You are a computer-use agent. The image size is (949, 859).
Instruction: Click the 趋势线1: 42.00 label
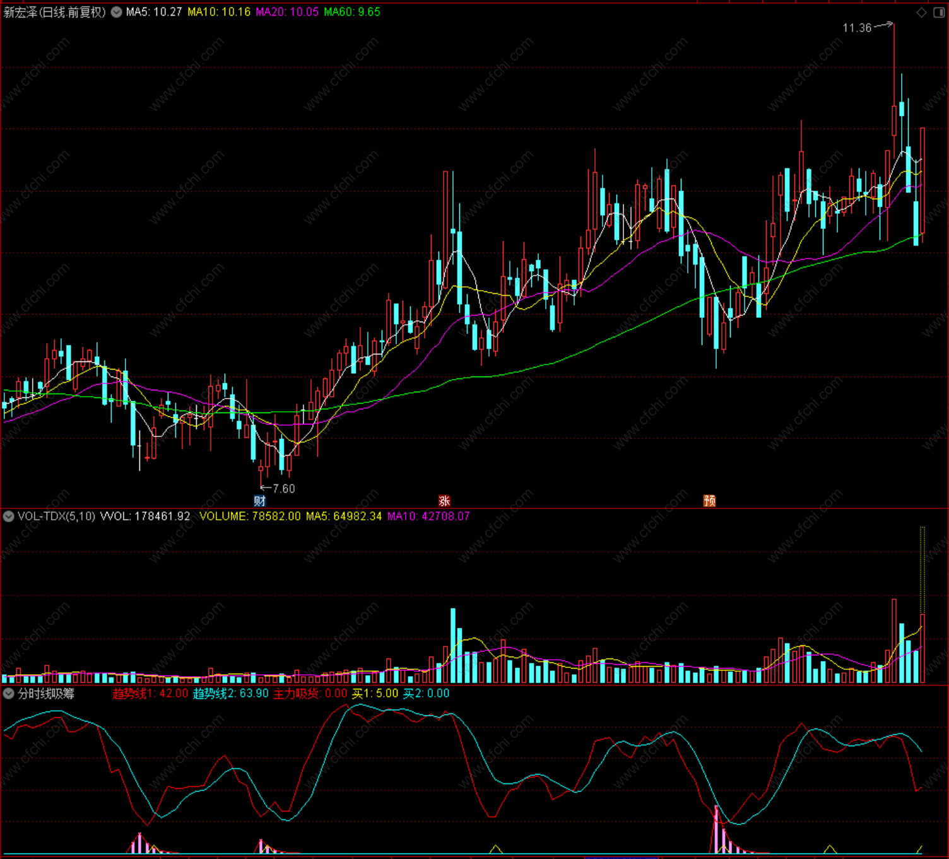click(150, 694)
